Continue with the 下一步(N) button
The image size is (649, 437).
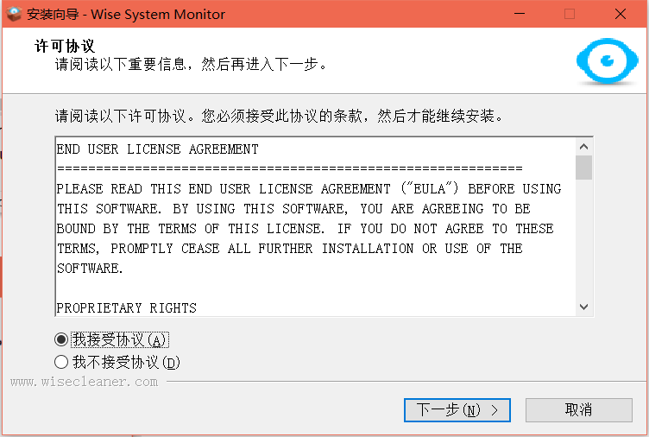coord(457,410)
